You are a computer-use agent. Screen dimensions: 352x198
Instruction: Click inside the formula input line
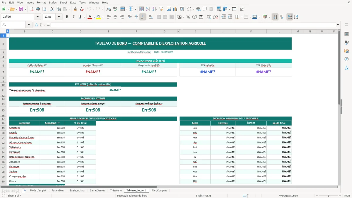[193, 25]
